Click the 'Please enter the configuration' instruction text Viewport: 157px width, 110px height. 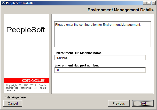tap(98, 24)
